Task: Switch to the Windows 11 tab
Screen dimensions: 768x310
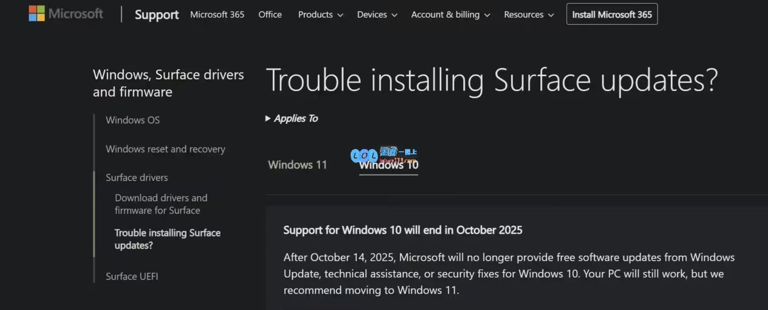Action: click(297, 165)
